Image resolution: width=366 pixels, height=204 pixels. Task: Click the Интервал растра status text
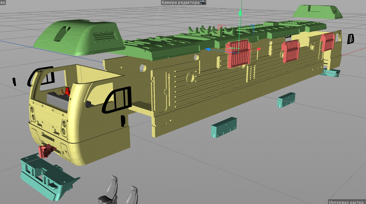347,202
